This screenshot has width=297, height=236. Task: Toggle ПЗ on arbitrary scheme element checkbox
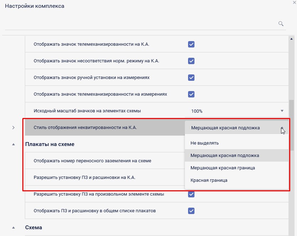191,194
